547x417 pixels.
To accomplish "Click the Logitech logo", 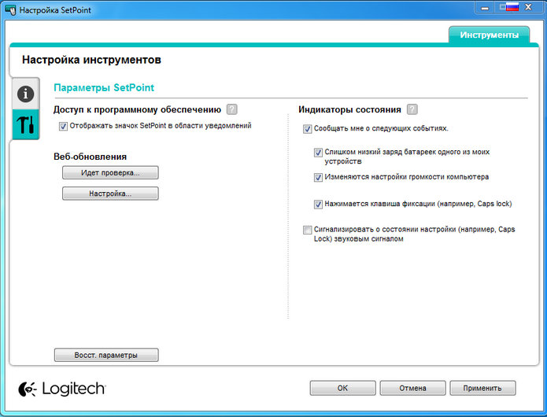I will click(61, 389).
